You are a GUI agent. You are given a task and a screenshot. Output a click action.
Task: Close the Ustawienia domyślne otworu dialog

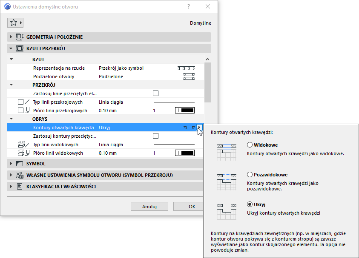(208, 7)
